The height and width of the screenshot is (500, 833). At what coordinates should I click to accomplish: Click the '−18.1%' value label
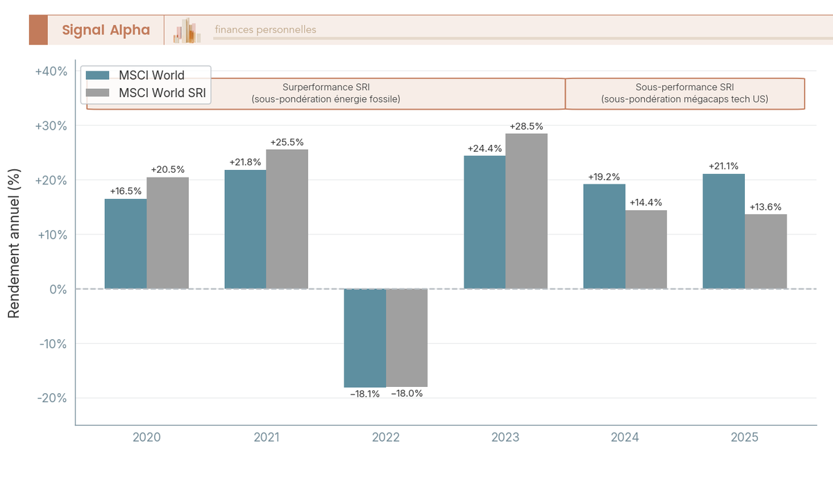(365, 394)
